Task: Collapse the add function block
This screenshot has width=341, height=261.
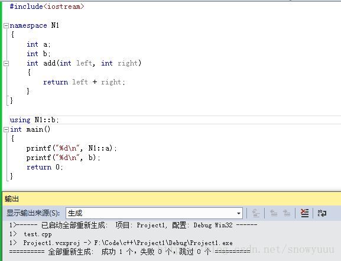Action: tap(7, 63)
